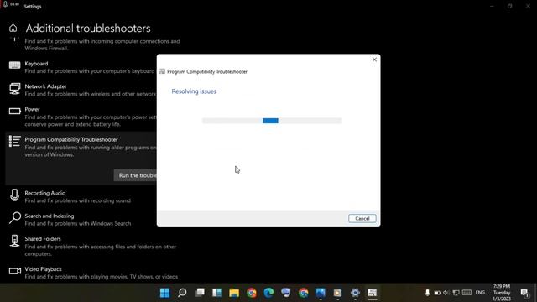Select the Recording Audio microphone icon

[14, 195]
